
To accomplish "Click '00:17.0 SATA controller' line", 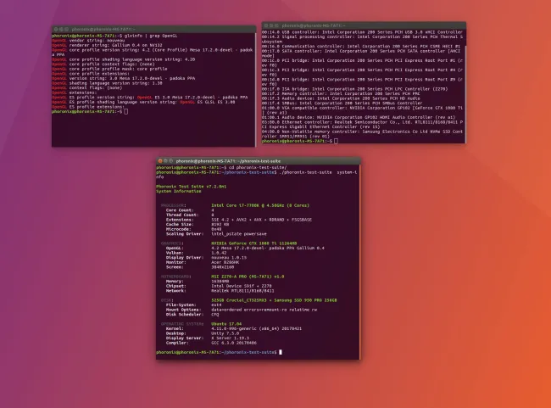I will pos(361,53).
